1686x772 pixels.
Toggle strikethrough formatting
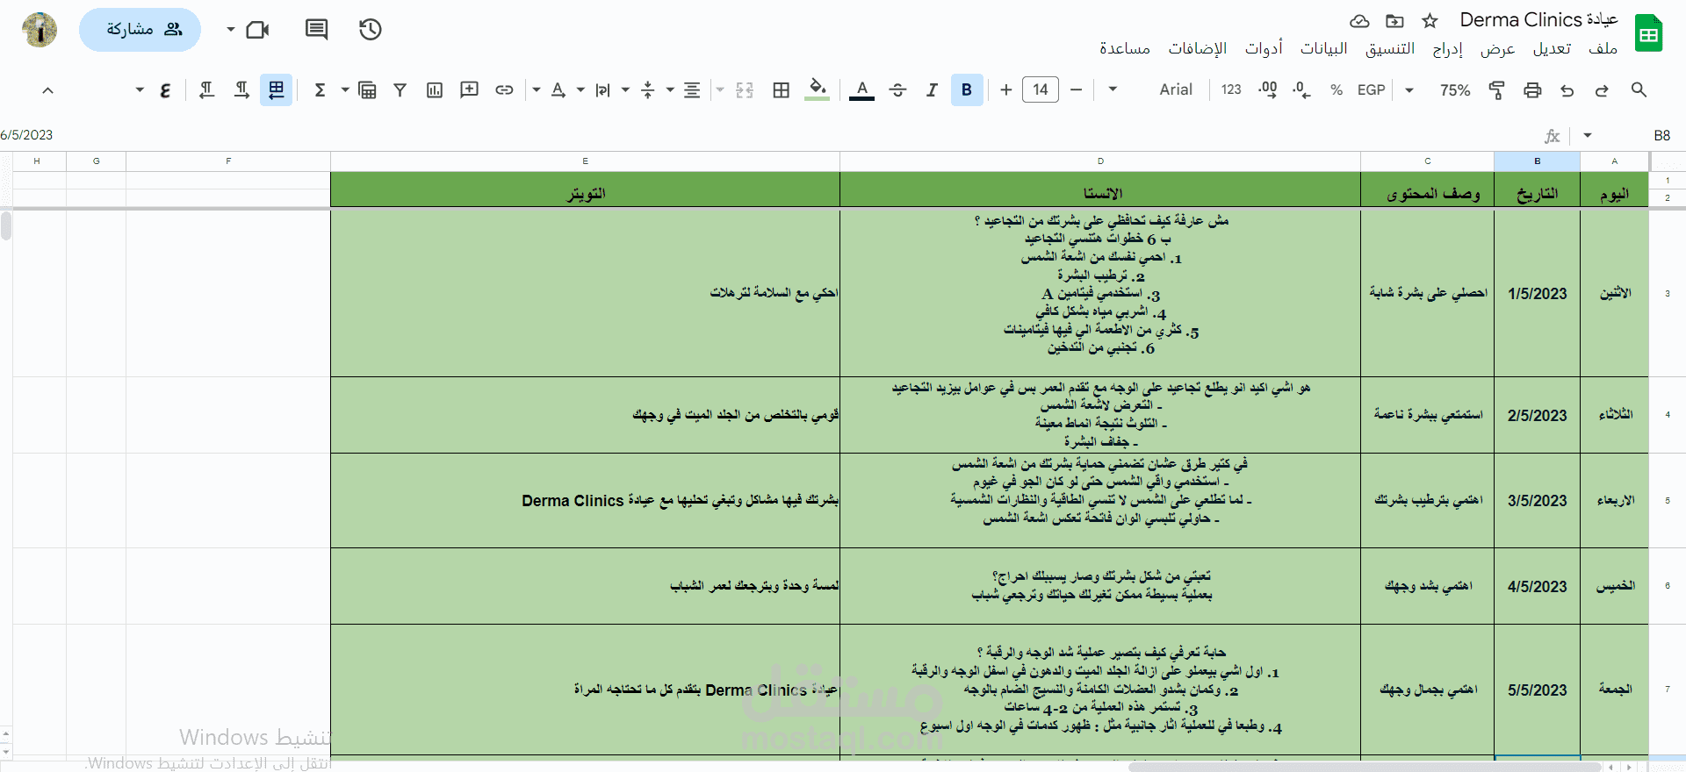897,89
